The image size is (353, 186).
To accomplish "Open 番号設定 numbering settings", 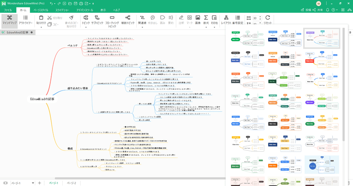I will coord(238,19).
